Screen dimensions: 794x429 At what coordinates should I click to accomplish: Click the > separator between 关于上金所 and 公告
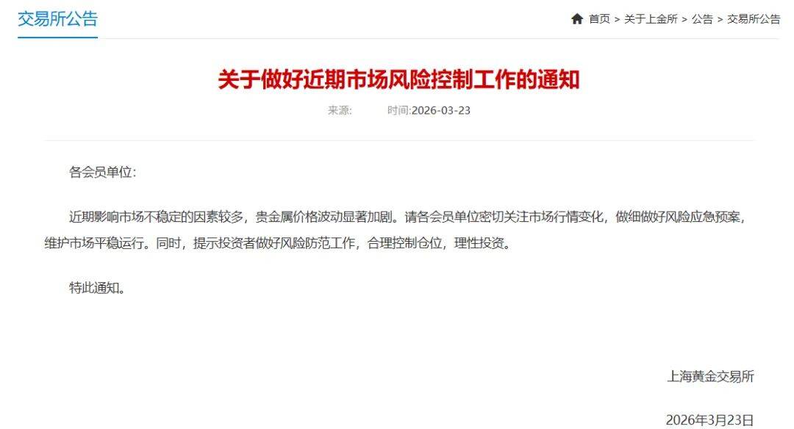pos(684,20)
